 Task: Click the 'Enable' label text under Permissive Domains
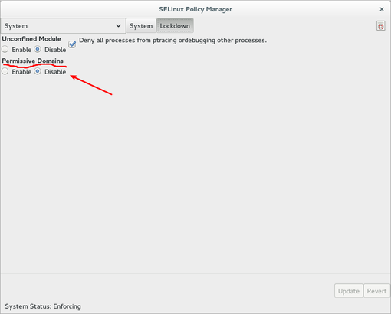pos(21,72)
